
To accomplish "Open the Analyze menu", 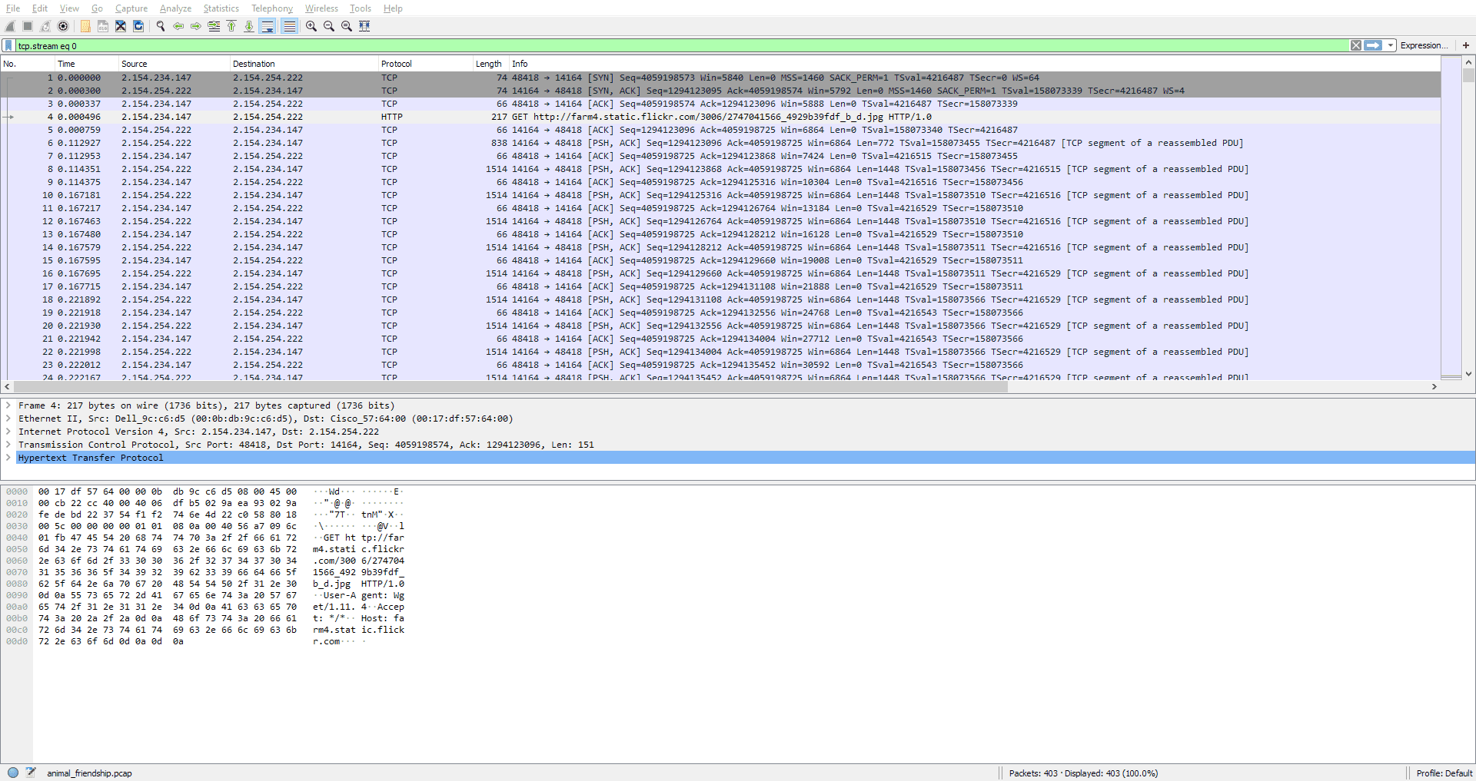I will [175, 8].
